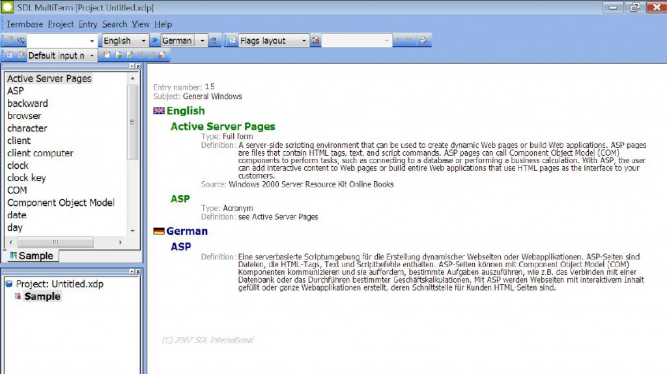Click the term list horizontal scrollbar thumb

coord(55,242)
